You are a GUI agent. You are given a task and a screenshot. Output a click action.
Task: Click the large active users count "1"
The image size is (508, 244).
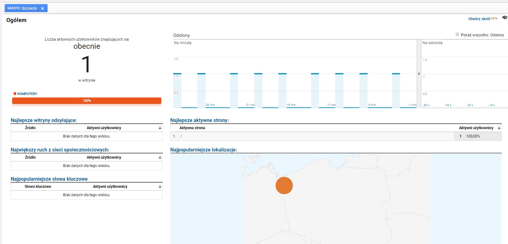[x=86, y=64]
